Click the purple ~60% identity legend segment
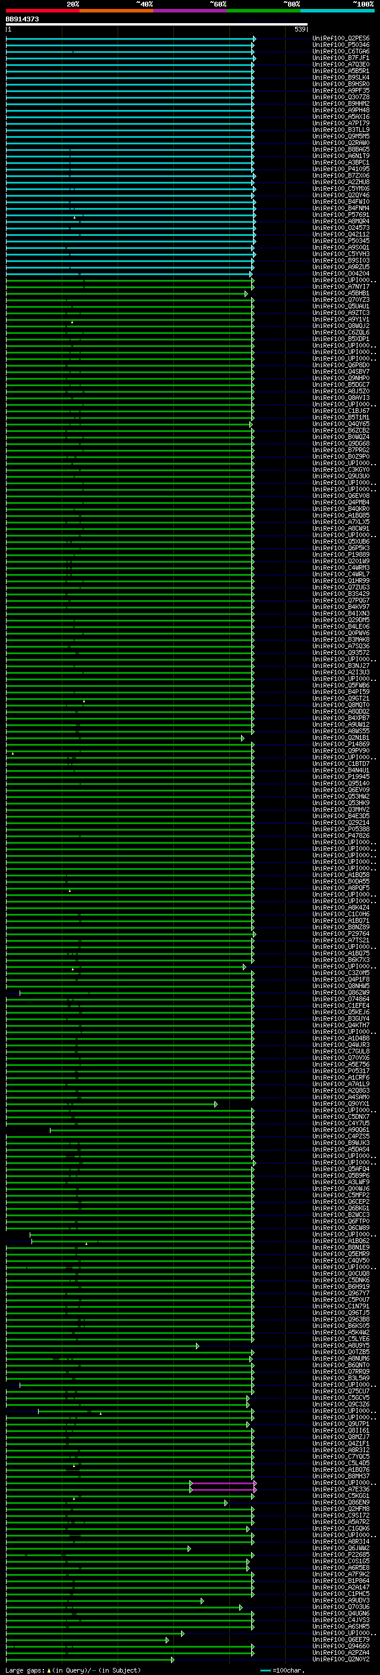 (191, 11)
